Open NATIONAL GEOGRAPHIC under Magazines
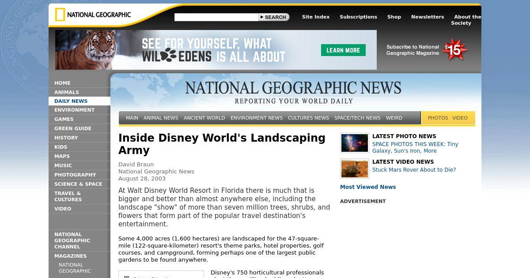 point(75,268)
